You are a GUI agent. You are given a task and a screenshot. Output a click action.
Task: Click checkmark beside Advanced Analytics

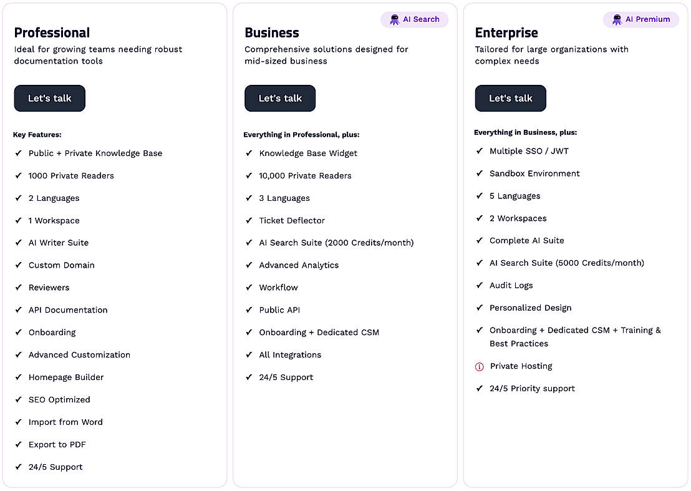pyautogui.click(x=249, y=265)
